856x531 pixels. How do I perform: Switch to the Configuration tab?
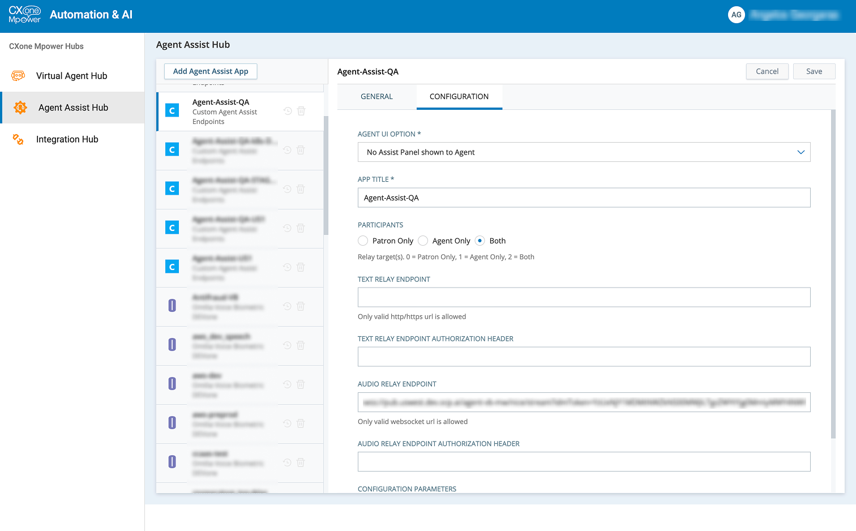(x=459, y=97)
